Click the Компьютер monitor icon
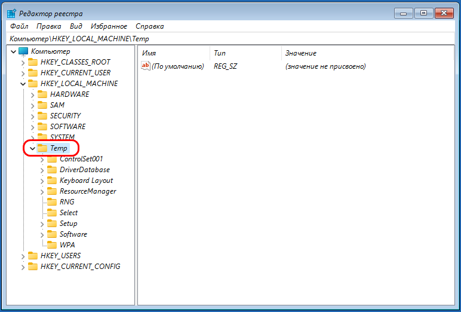The width and height of the screenshot is (461, 312). (x=23, y=51)
